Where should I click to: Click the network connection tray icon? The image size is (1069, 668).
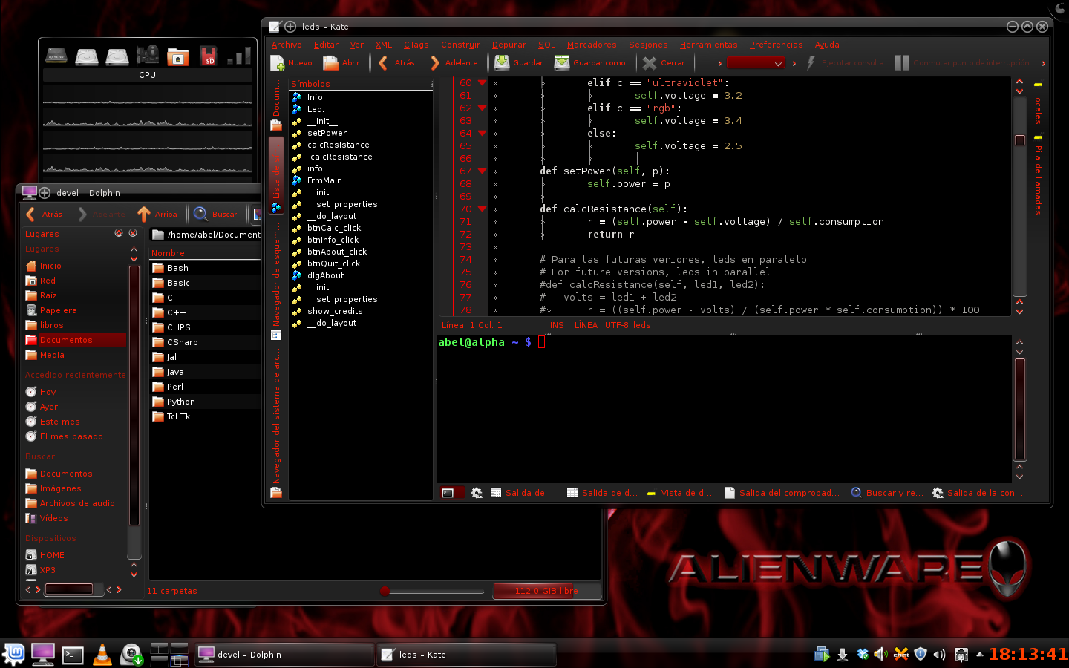point(961,654)
